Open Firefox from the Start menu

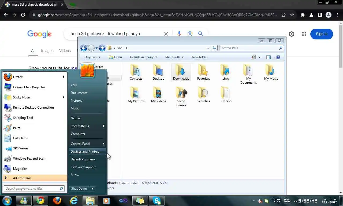[34, 77]
